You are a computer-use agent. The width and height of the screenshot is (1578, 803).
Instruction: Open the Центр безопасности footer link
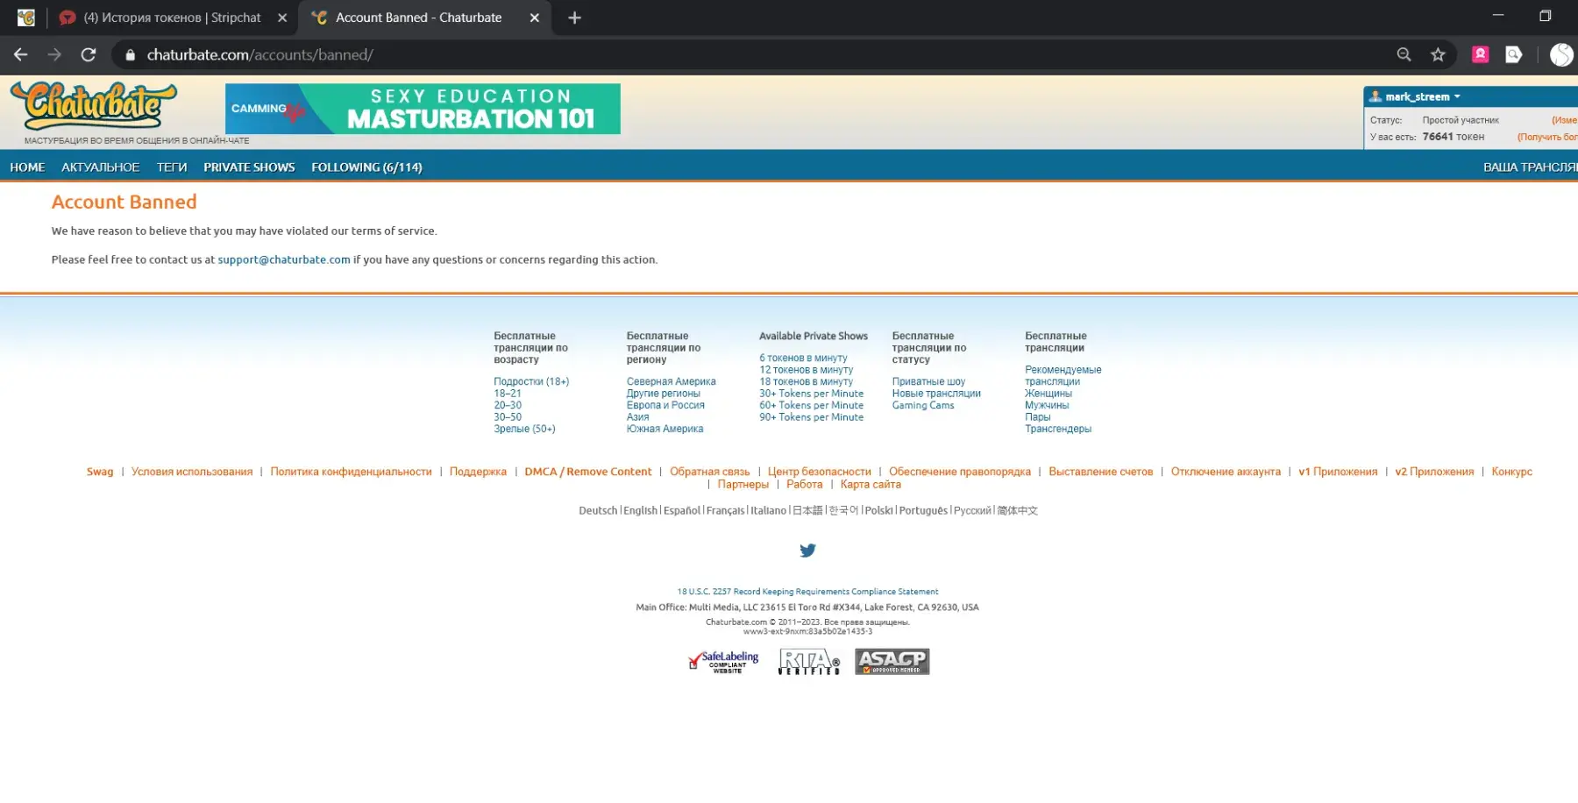820,472
